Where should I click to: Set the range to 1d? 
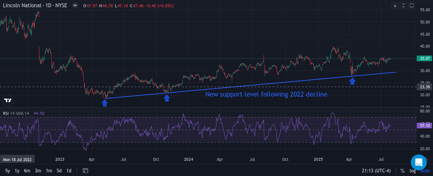[69, 171]
